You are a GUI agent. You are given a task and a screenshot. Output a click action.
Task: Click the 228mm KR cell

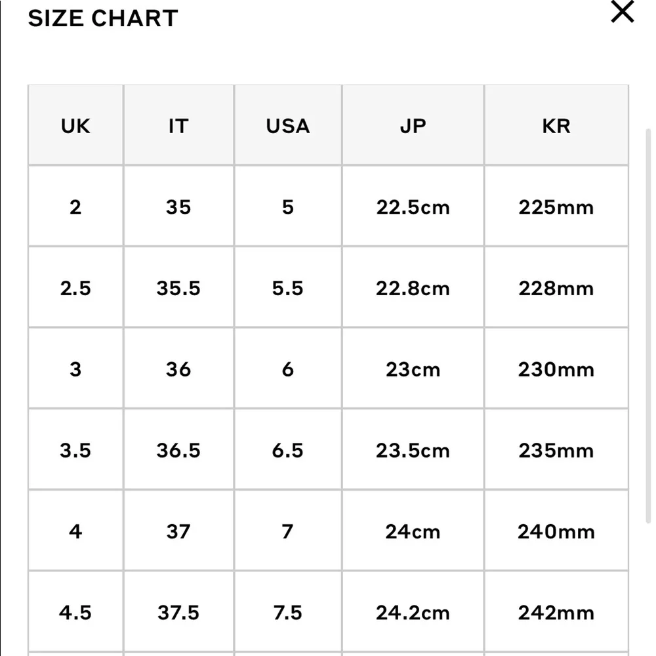[x=556, y=289]
